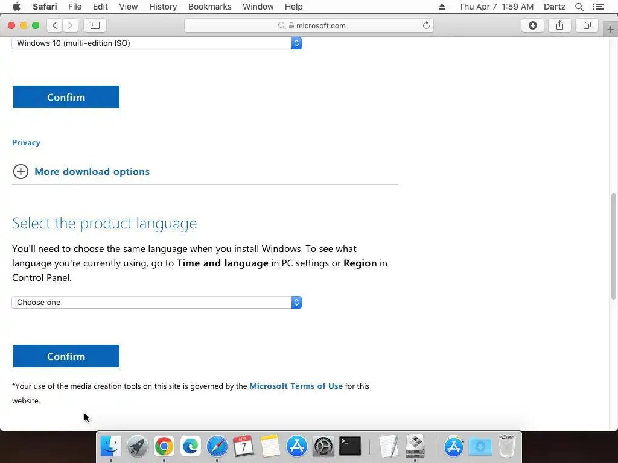Open Launchpad from the Dock

[137, 447]
